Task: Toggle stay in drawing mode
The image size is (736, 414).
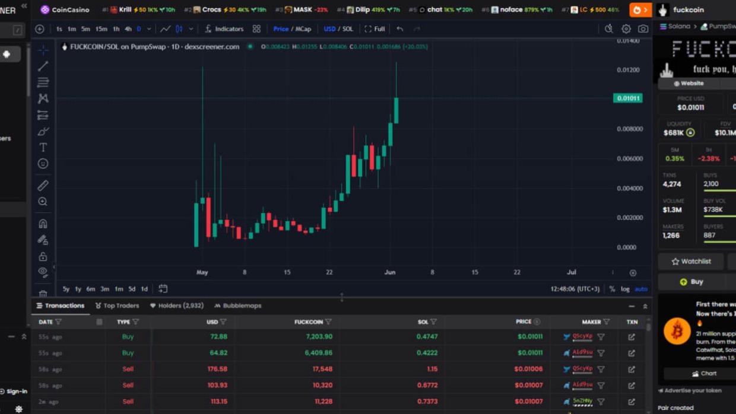Action: click(x=43, y=240)
